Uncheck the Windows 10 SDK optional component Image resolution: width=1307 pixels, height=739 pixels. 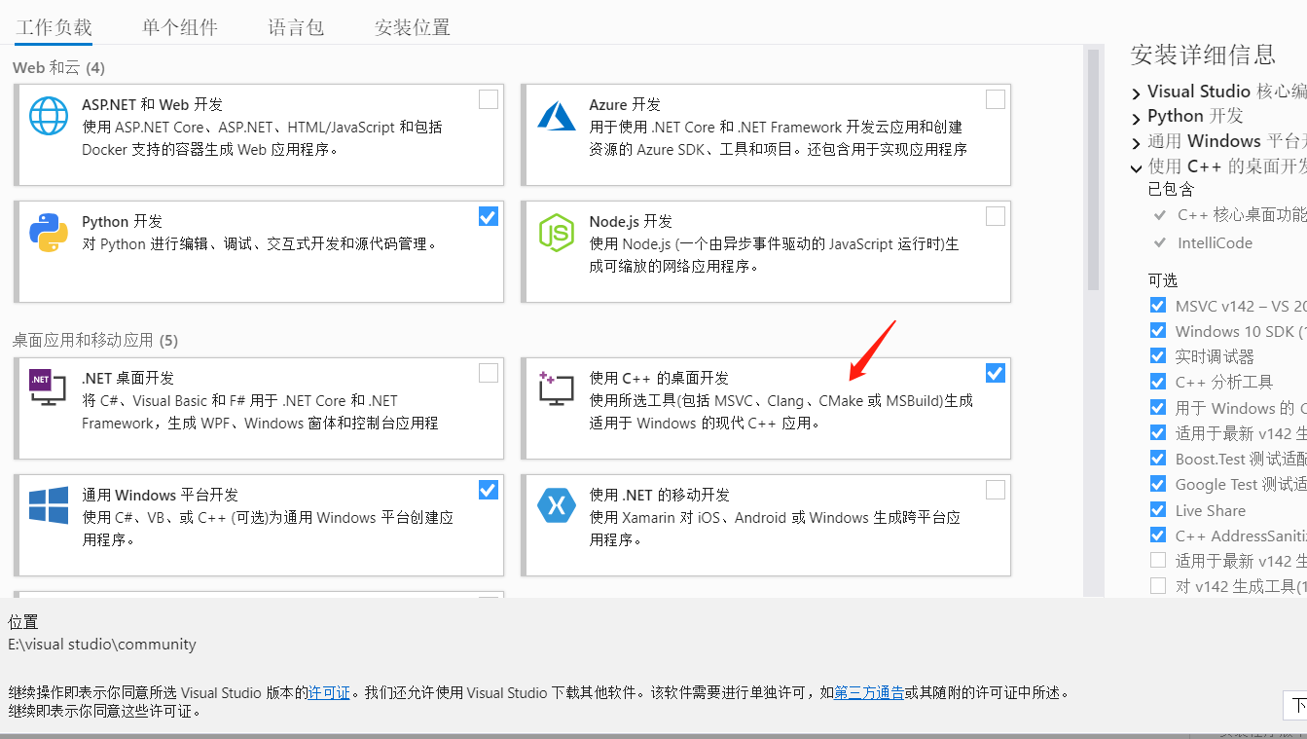1158,331
